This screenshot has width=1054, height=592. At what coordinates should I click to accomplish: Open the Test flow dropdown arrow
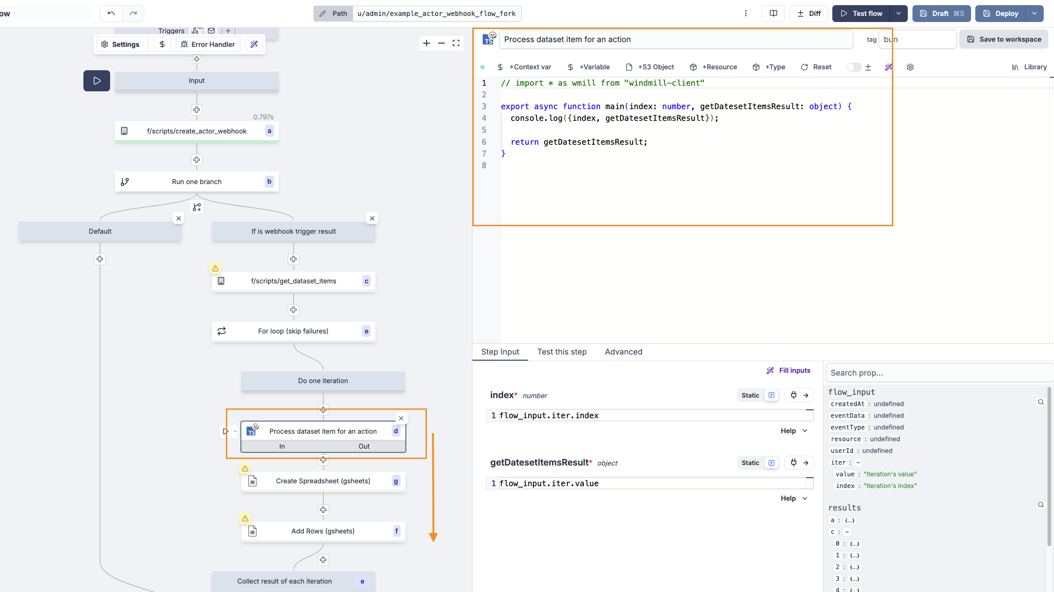click(898, 13)
